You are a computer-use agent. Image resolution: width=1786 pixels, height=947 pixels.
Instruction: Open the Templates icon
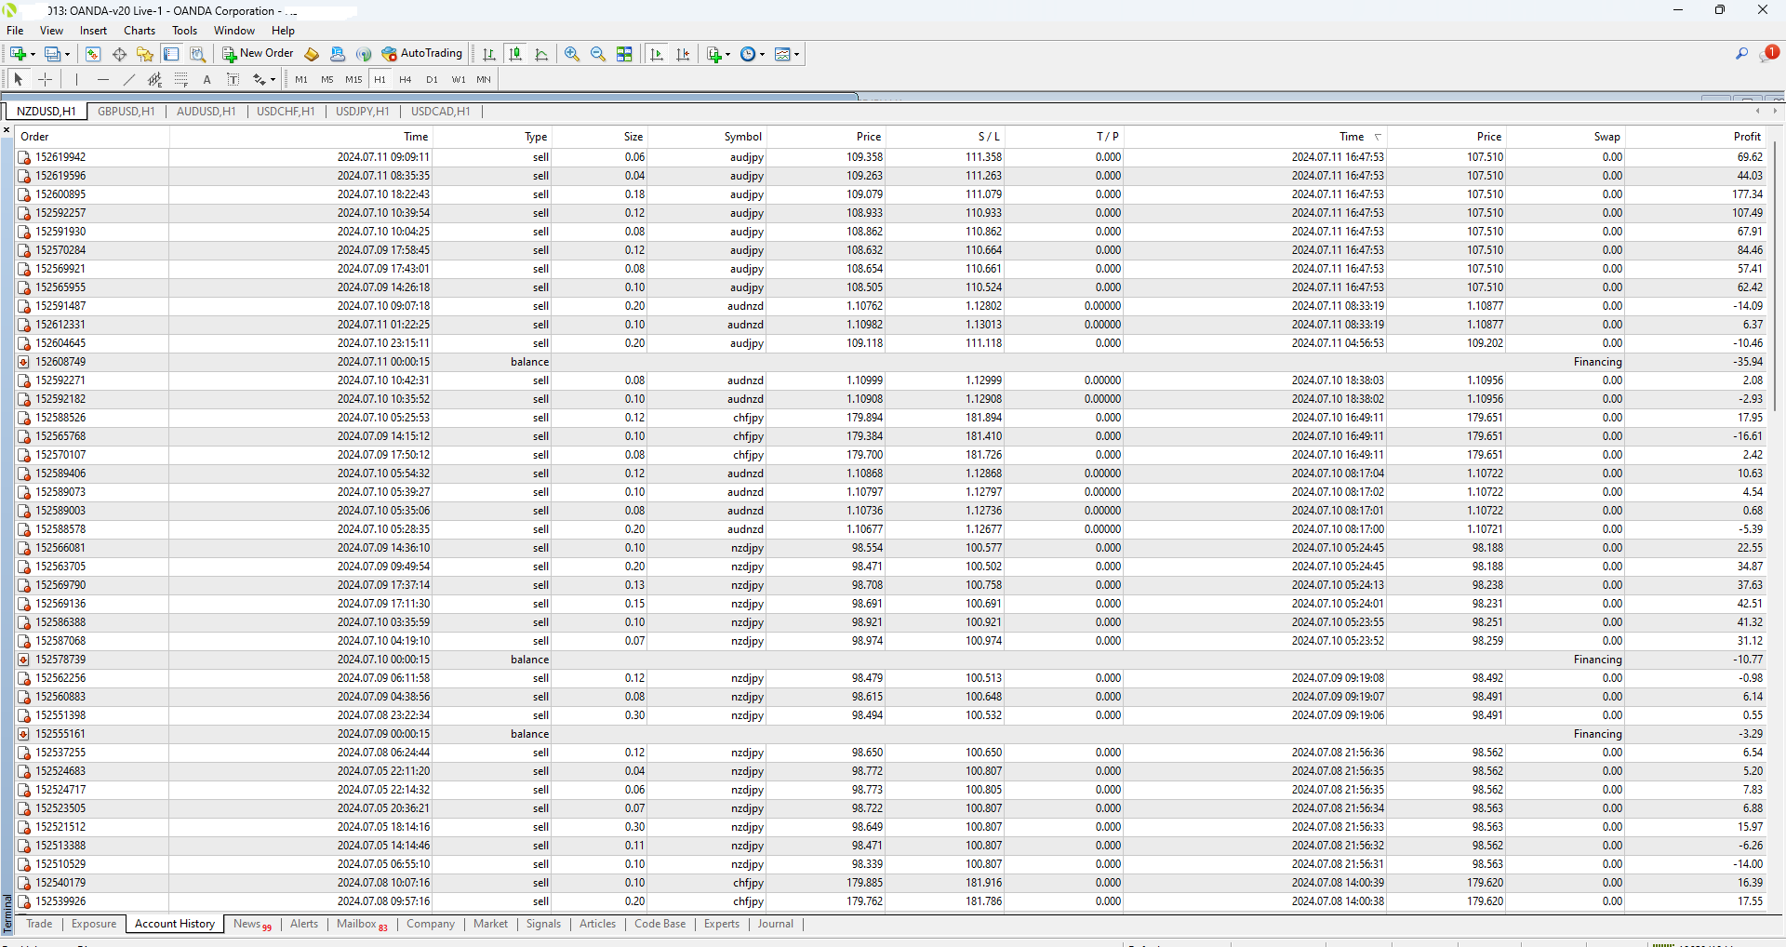coord(782,54)
